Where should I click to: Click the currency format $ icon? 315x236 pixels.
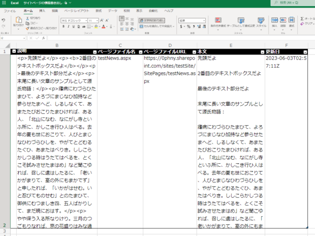(x=181, y=26)
